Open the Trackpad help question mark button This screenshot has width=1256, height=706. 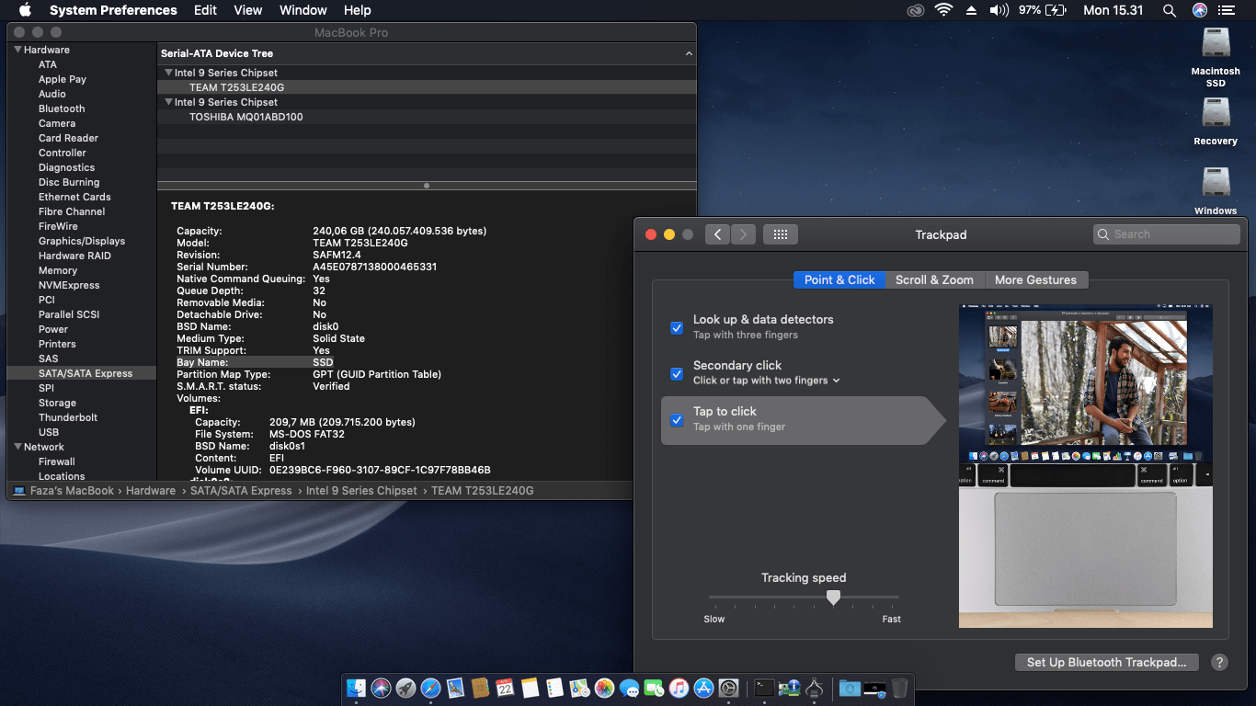1219,662
